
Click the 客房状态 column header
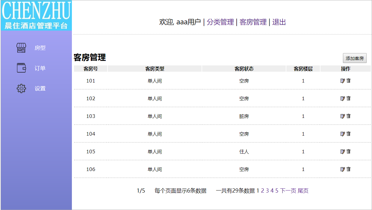[x=244, y=69]
